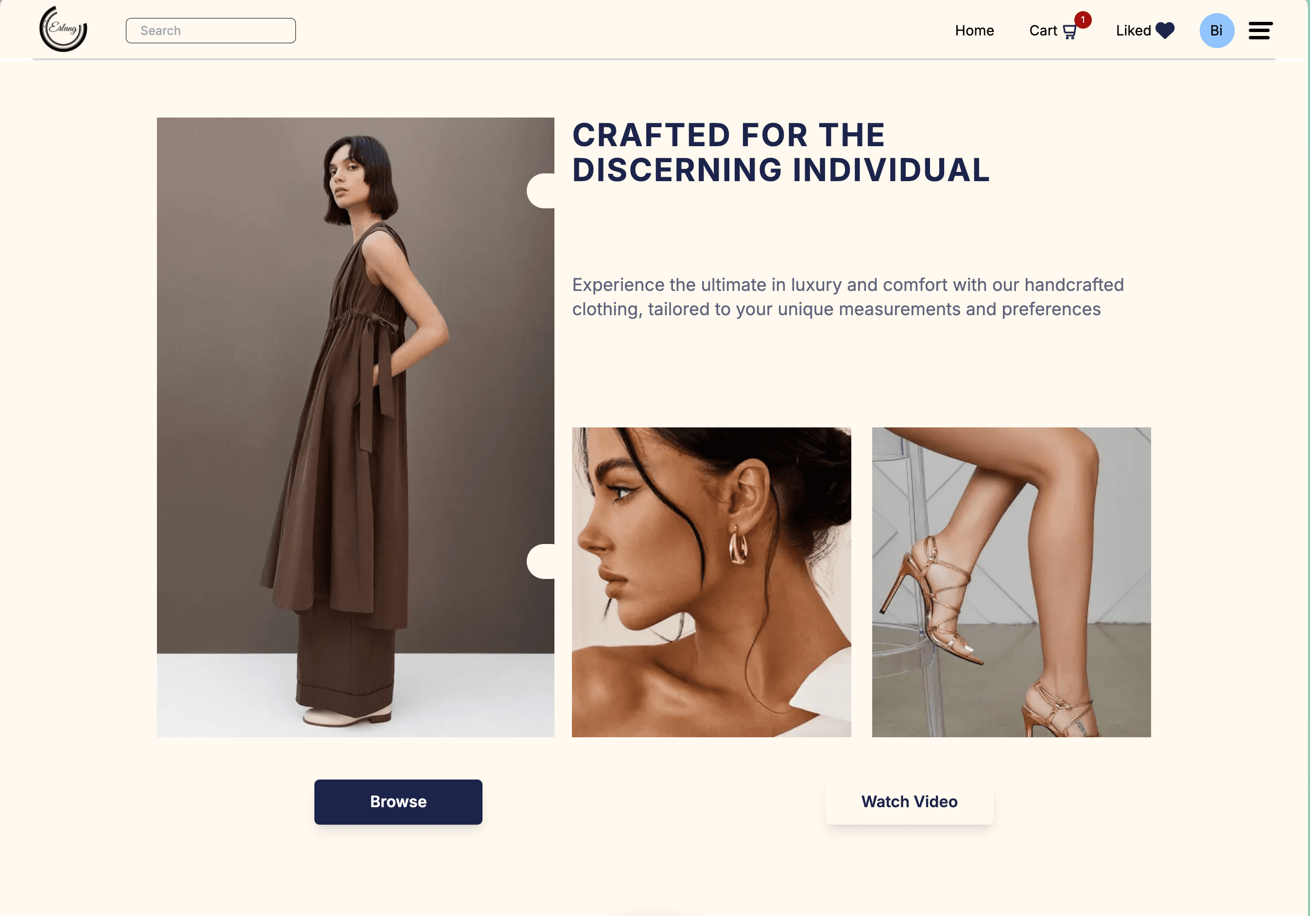Click the Erlang circular logo

(x=63, y=29)
